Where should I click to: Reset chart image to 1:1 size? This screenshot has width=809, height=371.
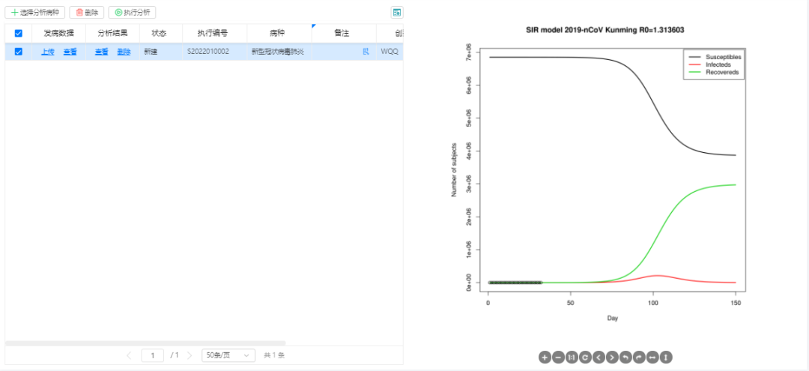572,358
